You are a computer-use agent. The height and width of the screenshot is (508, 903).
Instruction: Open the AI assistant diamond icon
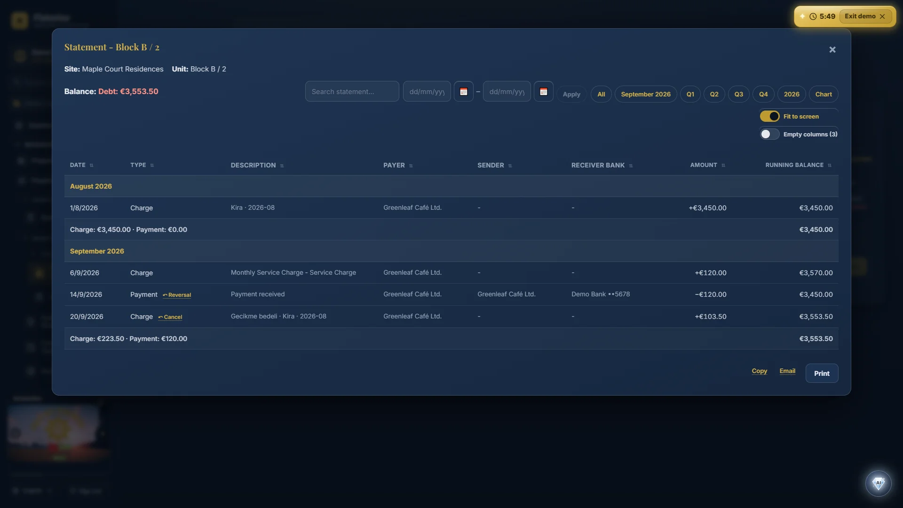[878, 483]
